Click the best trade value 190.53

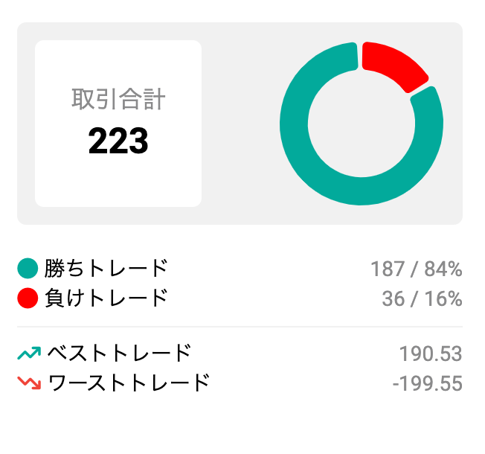(431, 354)
